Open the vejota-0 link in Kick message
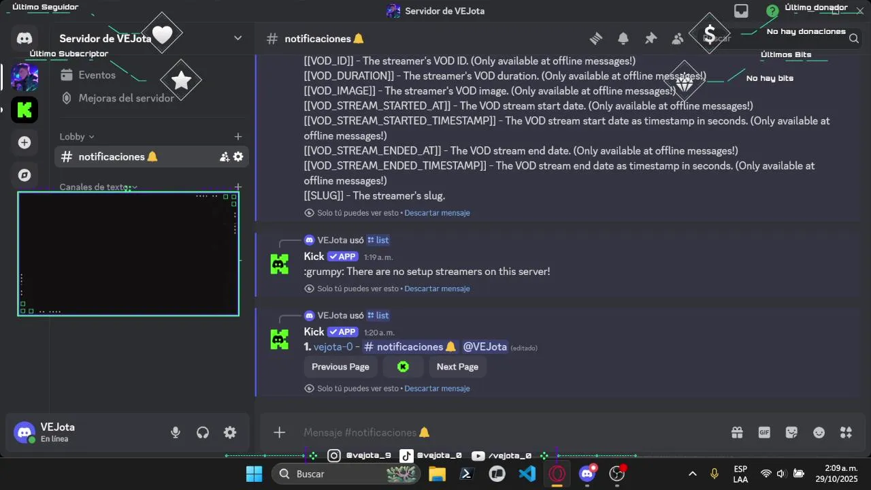Viewport: 871px width, 490px height. tap(333, 347)
